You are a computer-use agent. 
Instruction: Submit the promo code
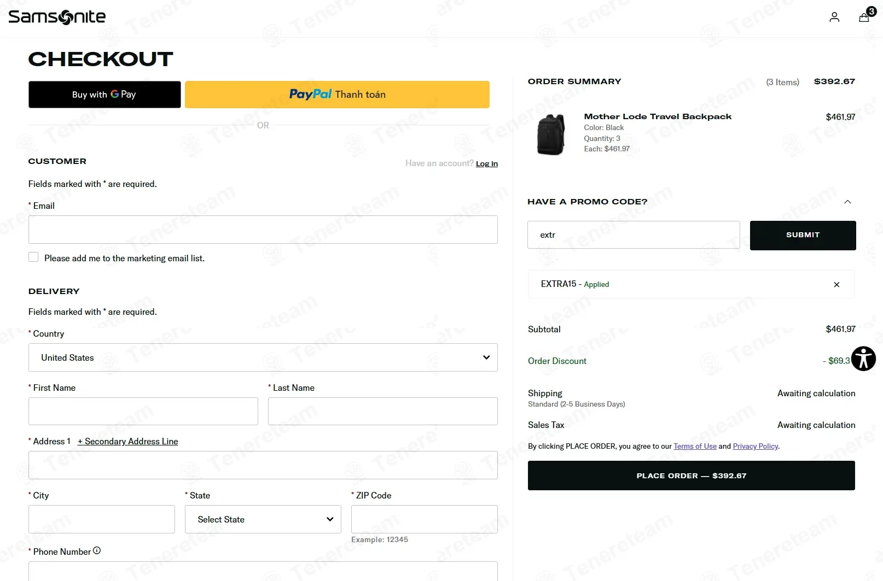point(803,236)
